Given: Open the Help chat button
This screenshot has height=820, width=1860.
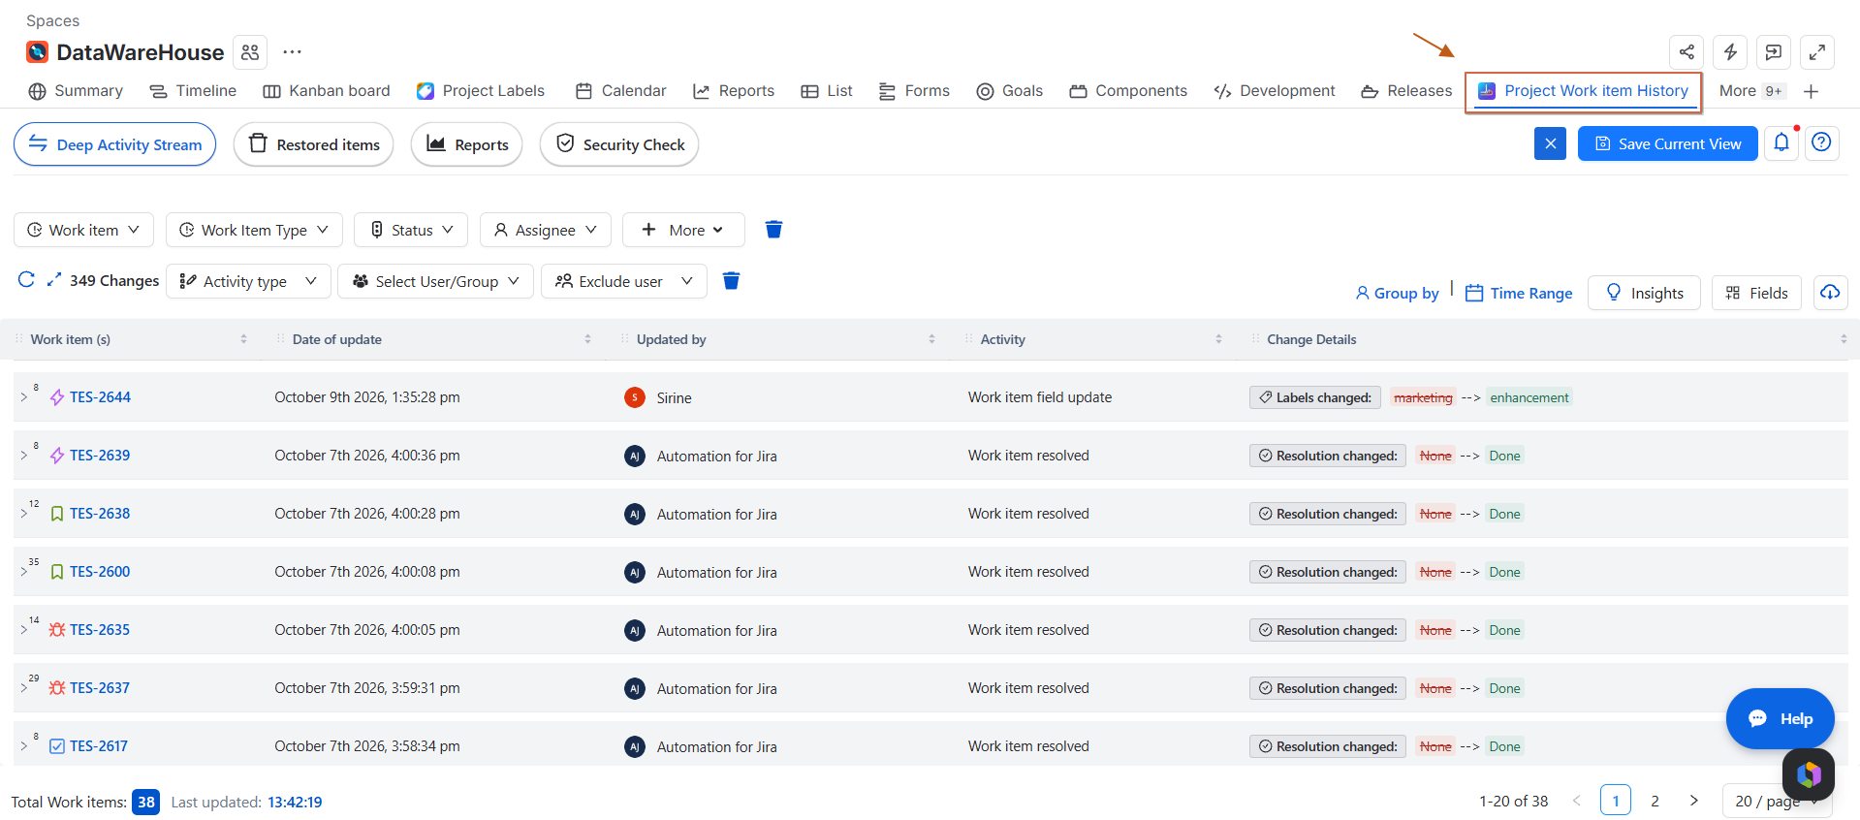Looking at the screenshot, I should click(1781, 718).
